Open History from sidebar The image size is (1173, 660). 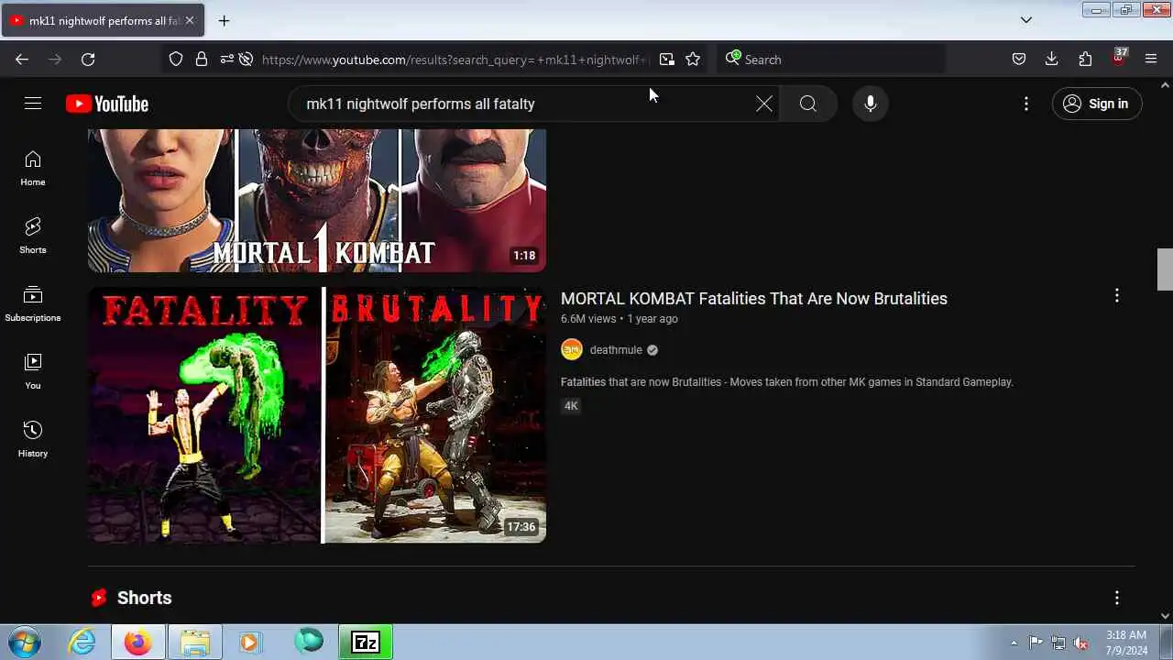[33, 440]
